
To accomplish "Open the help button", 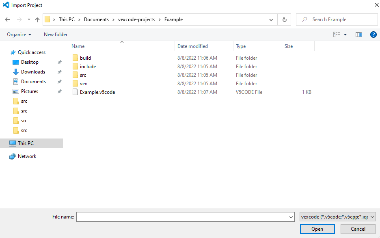I will point(374,35).
